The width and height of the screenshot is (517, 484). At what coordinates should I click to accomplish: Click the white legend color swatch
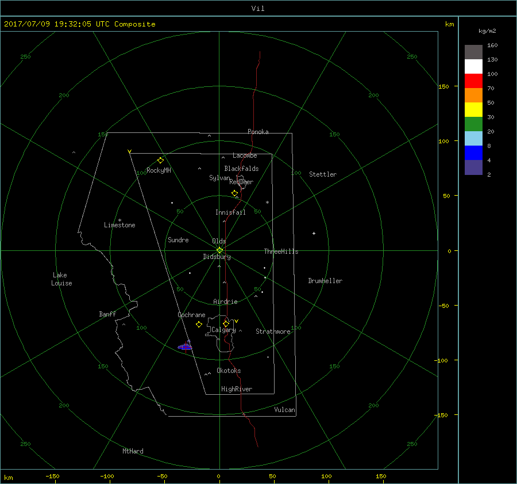click(x=473, y=67)
